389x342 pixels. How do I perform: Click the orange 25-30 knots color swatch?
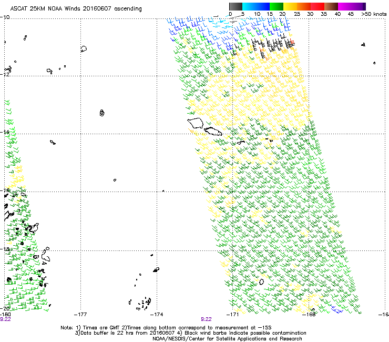click(304, 6)
